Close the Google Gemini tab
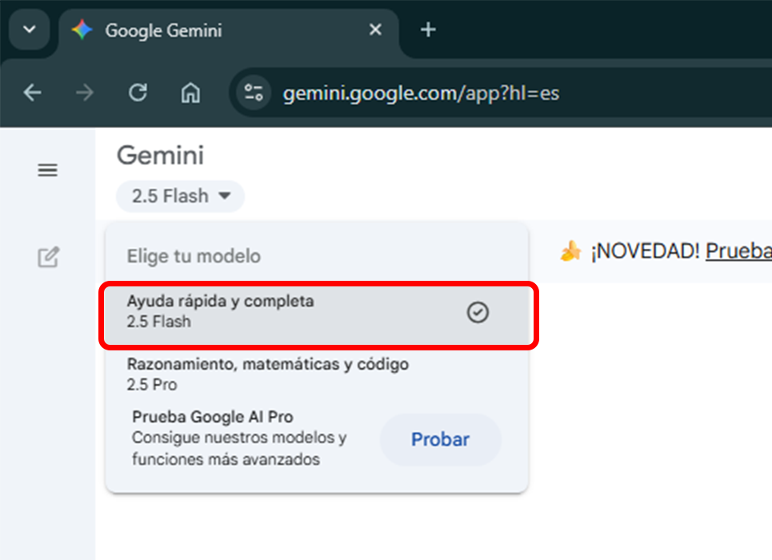 pyautogui.click(x=375, y=29)
